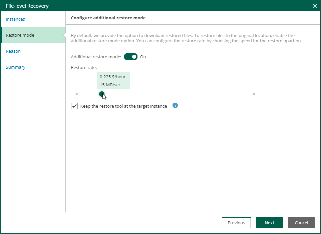321x234 pixels.
Task: Click the Restore rate label
Action: 84,67
